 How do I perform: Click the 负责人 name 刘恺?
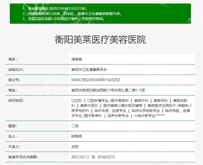[75, 147]
